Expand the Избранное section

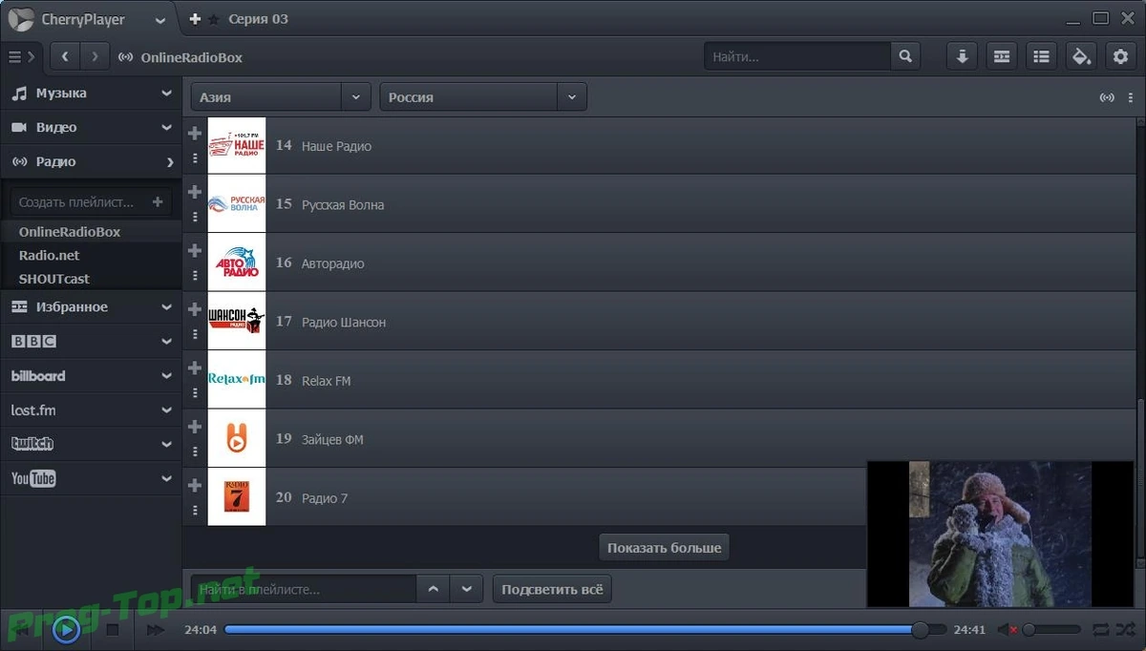tap(91, 307)
